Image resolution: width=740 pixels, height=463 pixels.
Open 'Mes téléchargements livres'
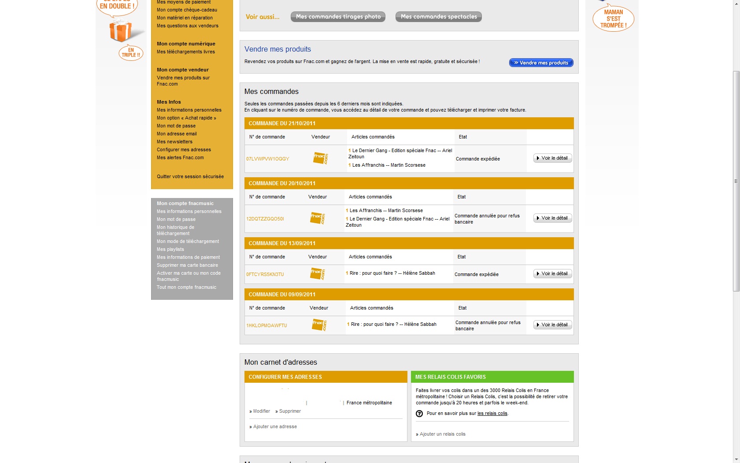(186, 52)
